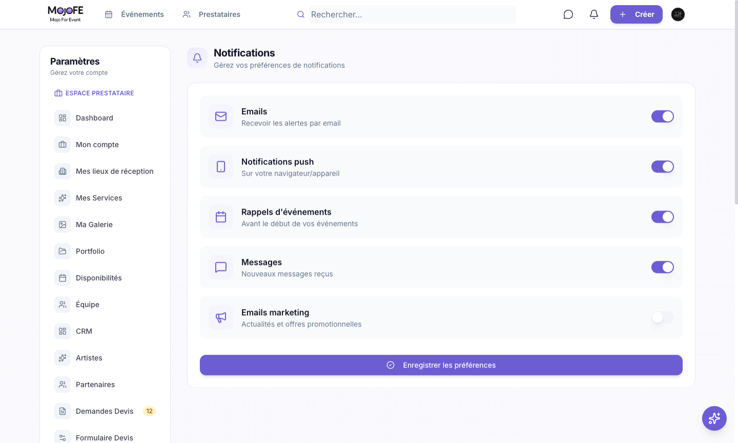Click the envelope icon in Emails row
The width and height of the screenshot is (738, 443).
click(221, 116)
